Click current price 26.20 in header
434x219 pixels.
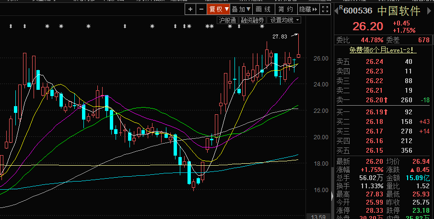pyautogui.click(x=367, y=26)
